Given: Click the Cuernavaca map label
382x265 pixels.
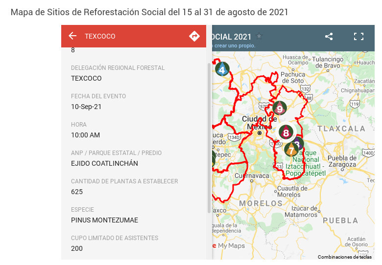Looking at the screenshot, I should 252,176.
